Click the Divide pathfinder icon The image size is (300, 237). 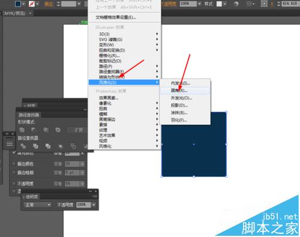[23, 146]
